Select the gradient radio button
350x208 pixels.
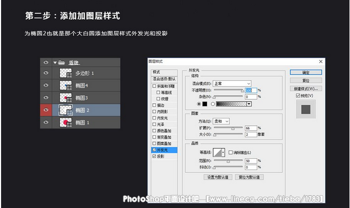click(213, 104)
